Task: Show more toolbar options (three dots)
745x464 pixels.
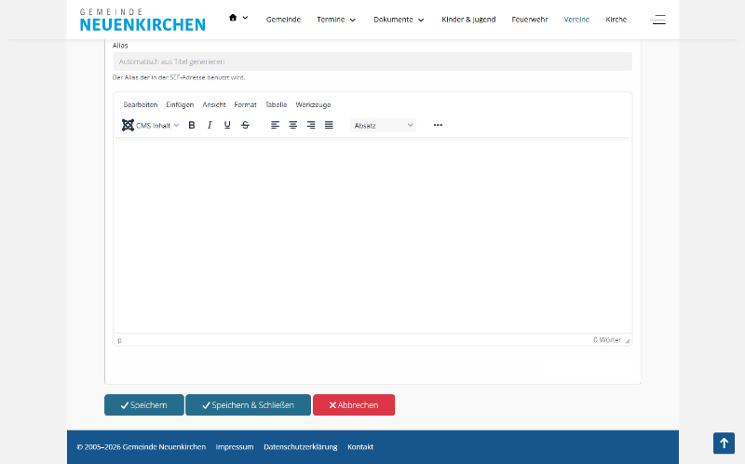Action: click(438, 125)
